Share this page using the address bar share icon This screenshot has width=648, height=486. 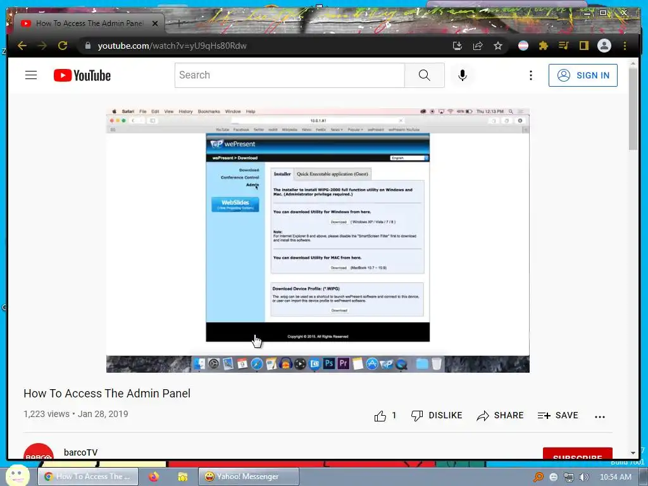point(478,46)
